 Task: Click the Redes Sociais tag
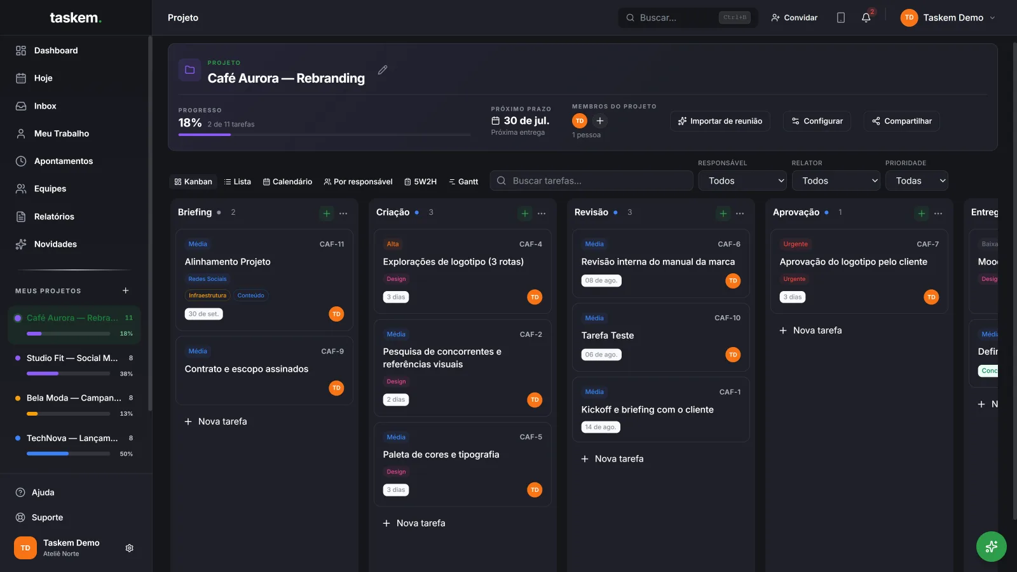[x=207, y=279]
